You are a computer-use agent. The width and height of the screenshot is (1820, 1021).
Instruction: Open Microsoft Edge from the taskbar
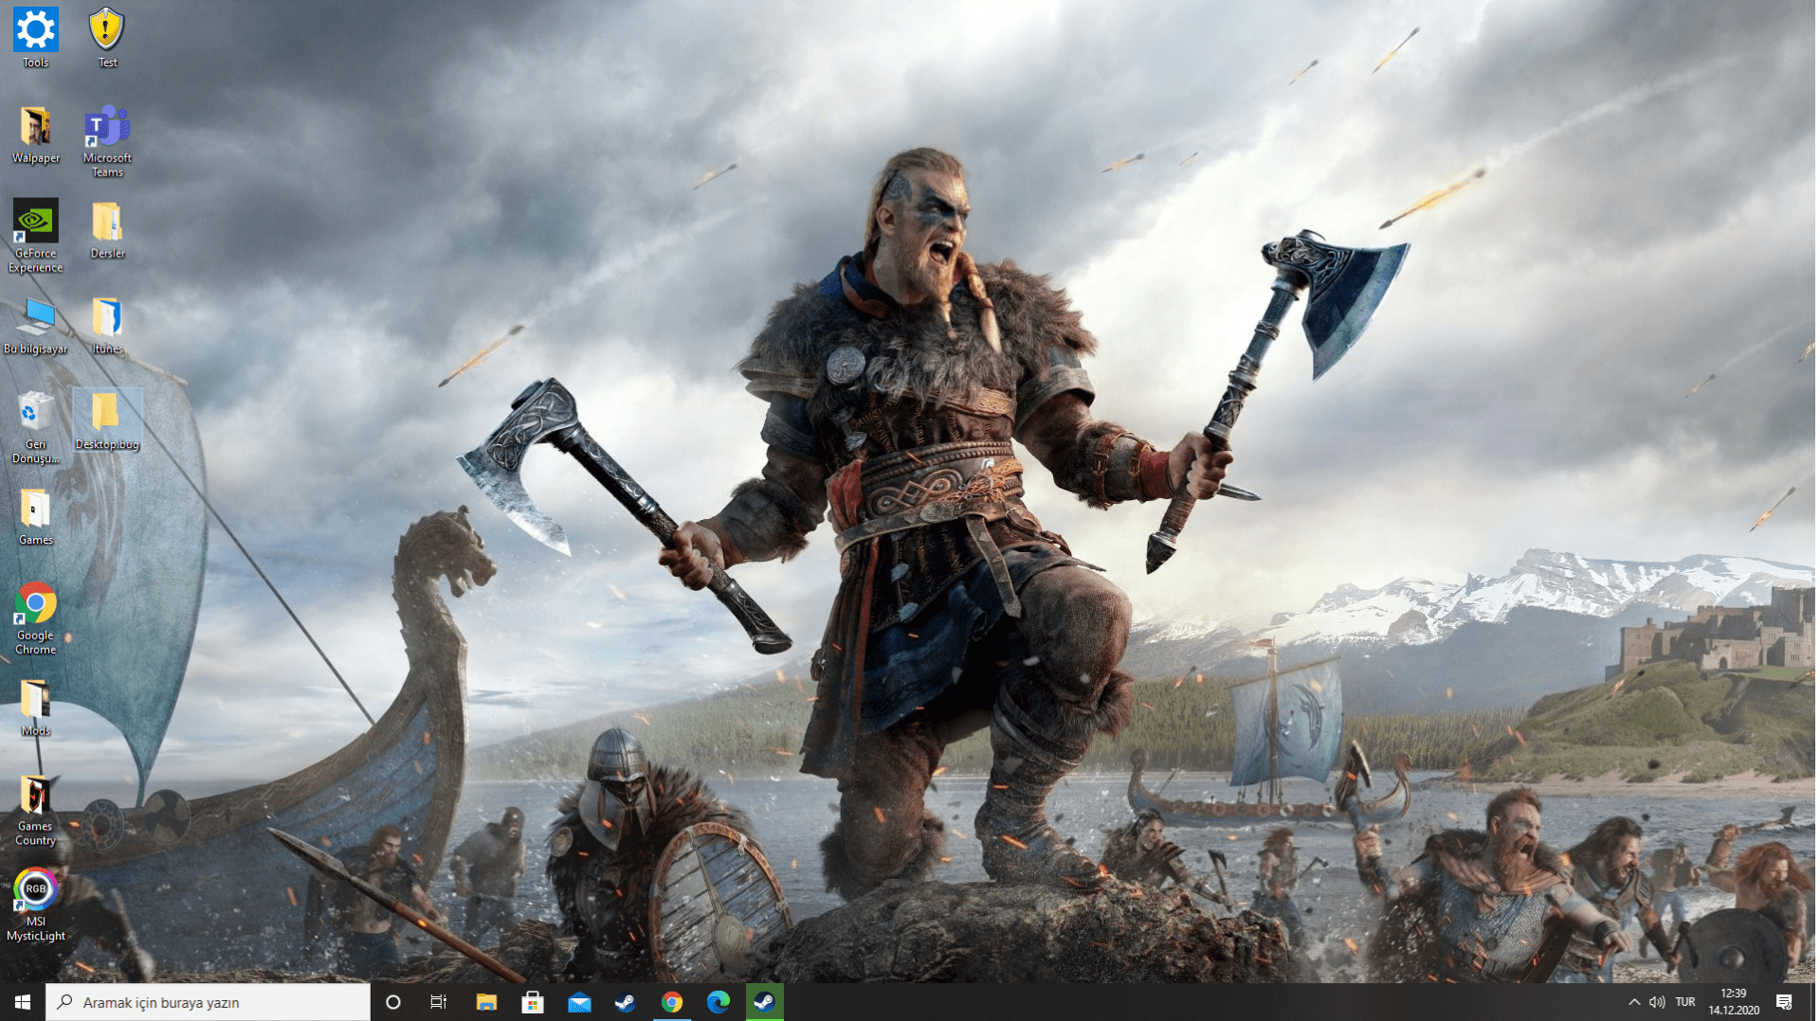click(719, 1002)
